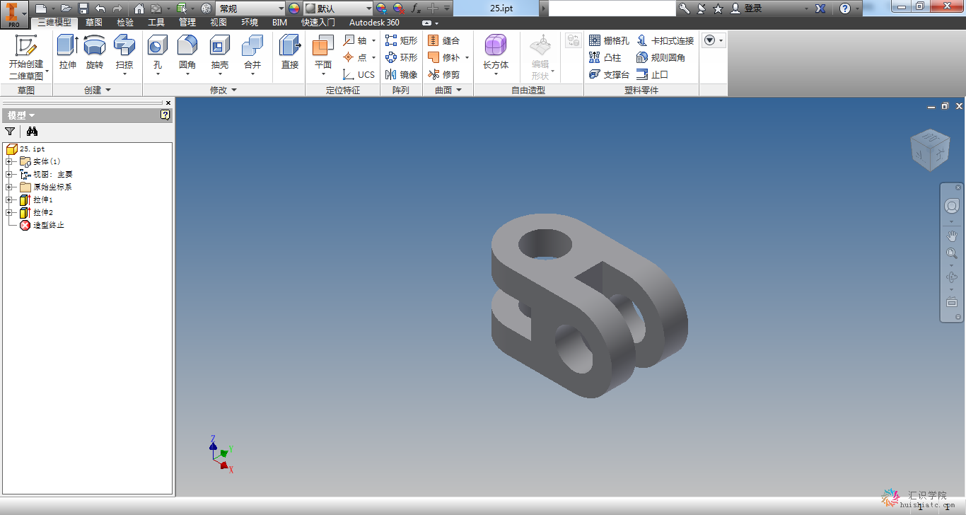Viewport: 966px width, 515px height.
Task: Expand the 拉伸1 feature node
Action: pos(10,199)
